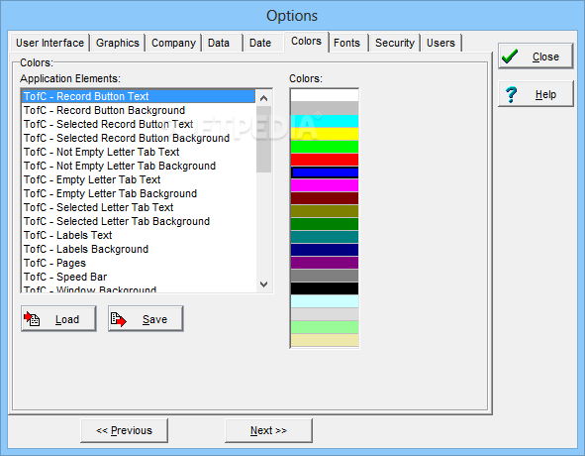Switch to the User Interface tab

50,43
